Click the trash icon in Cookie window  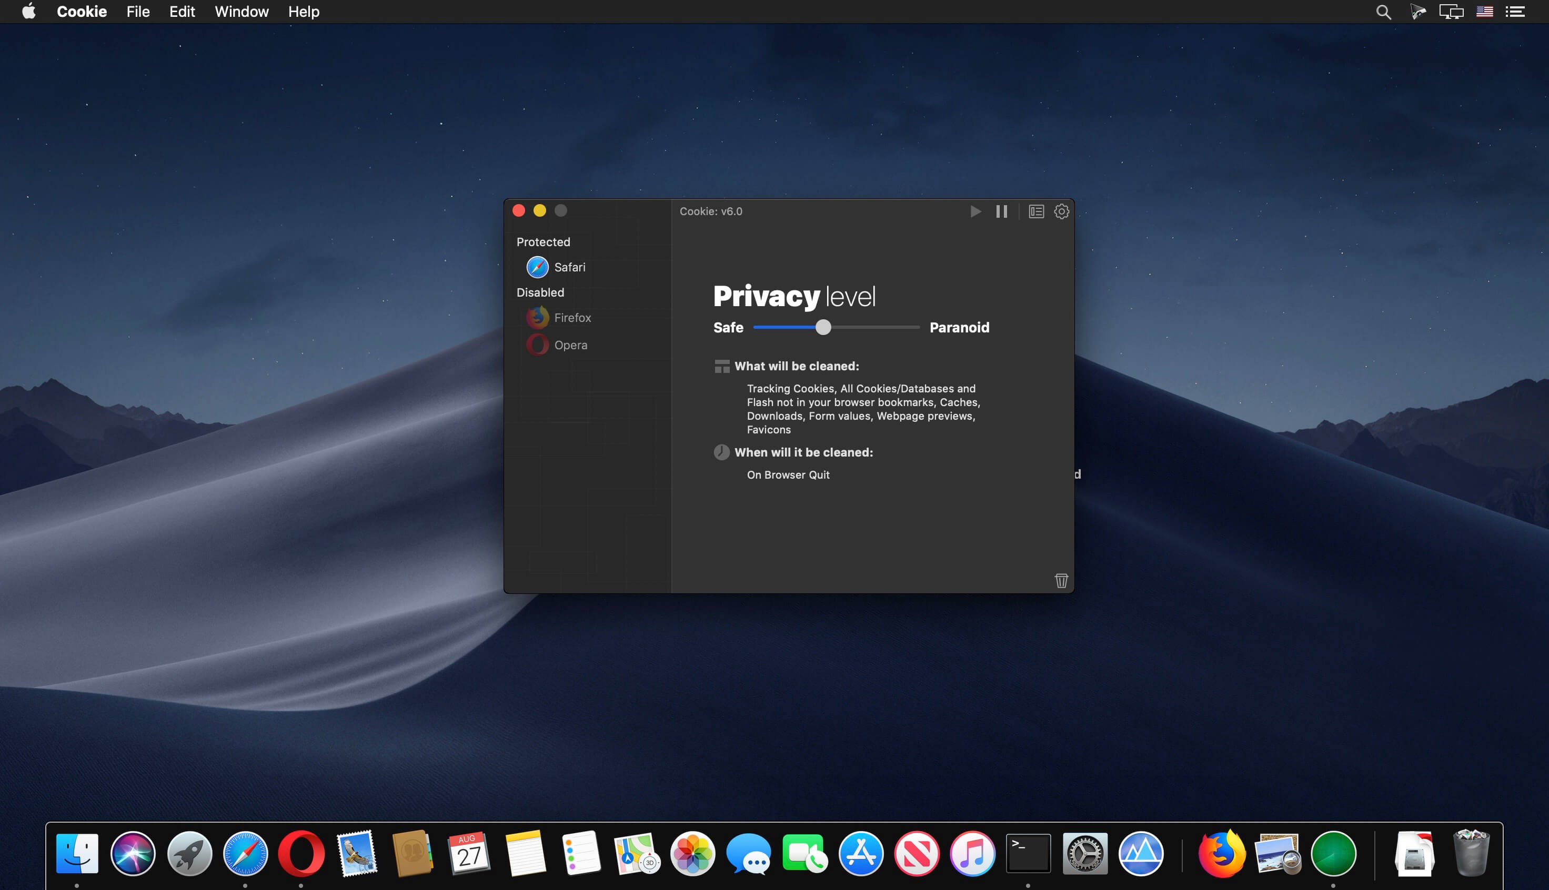(x=1061, y=580)
